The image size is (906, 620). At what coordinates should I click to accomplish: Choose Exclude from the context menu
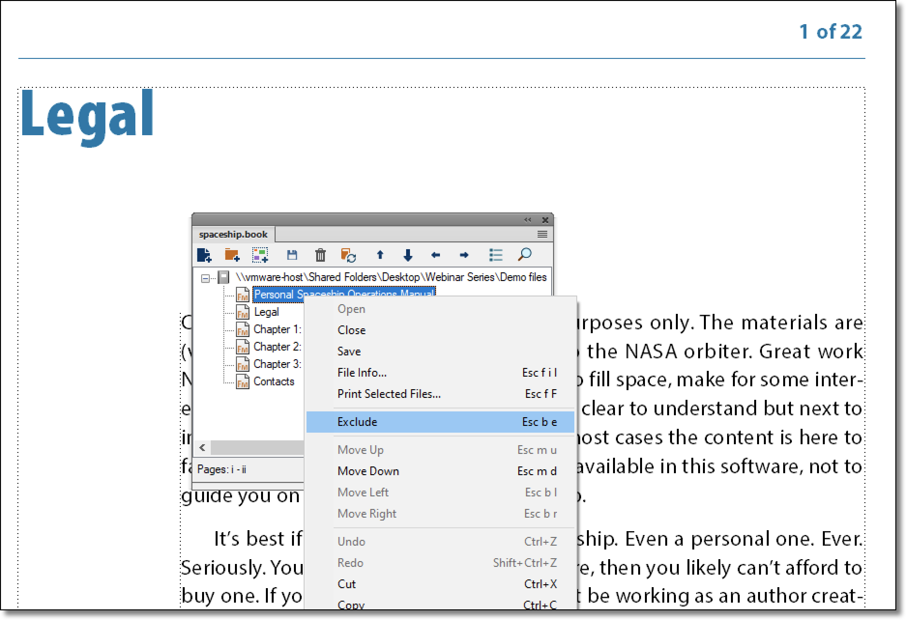(x=358, y=422)
